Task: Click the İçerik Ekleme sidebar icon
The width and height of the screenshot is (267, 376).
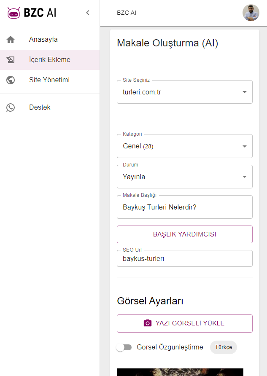Action: click(x=11, y=60)
